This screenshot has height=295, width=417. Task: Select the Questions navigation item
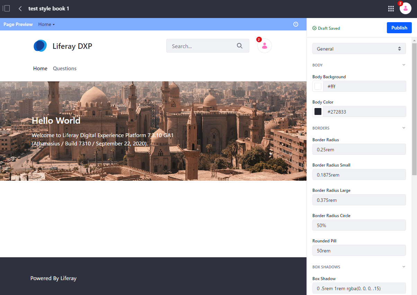(x=65, y=69)
